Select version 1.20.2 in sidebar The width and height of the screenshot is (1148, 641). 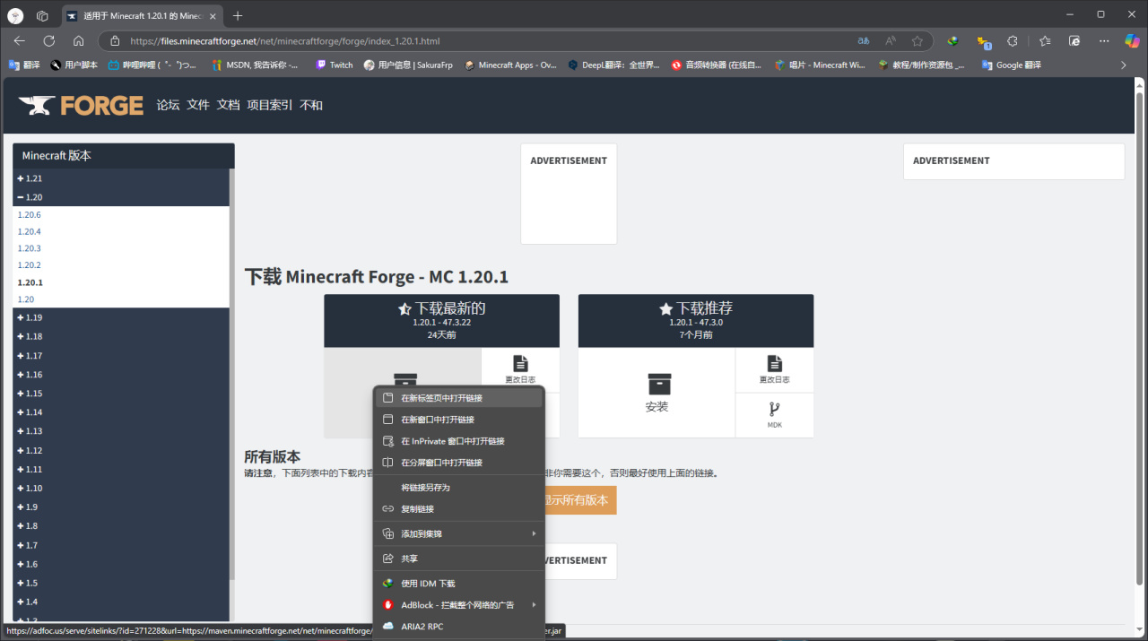(x=30, y=265)
